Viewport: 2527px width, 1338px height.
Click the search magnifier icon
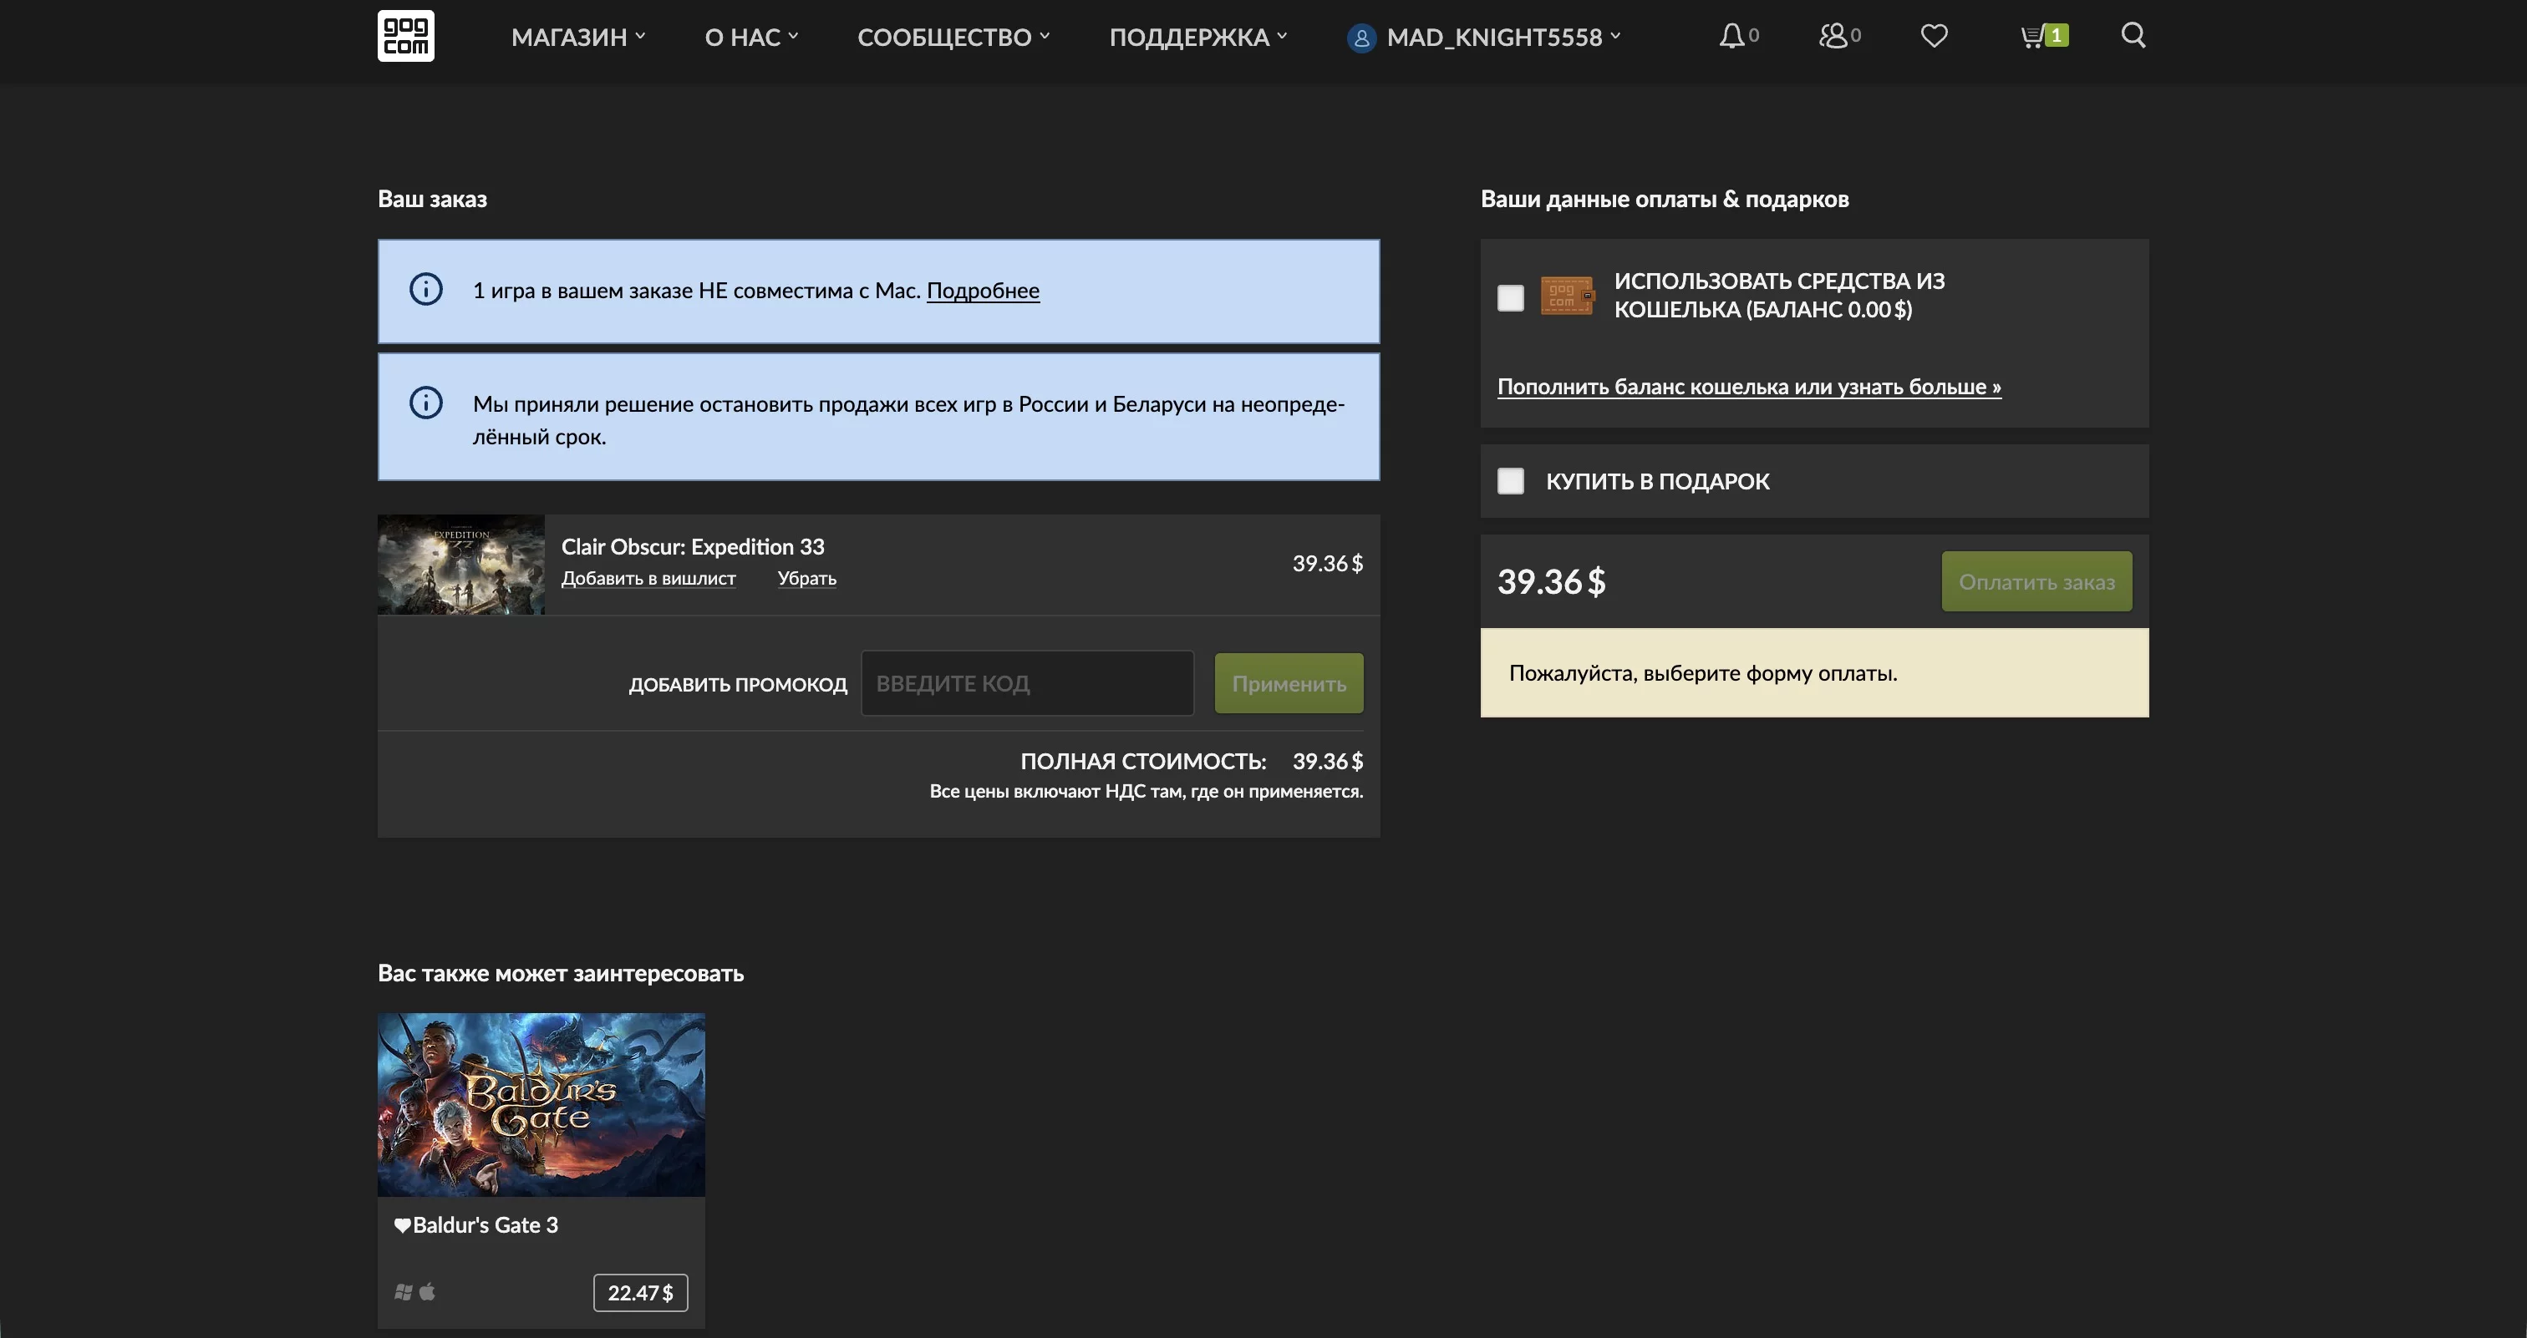[2133, 35]
